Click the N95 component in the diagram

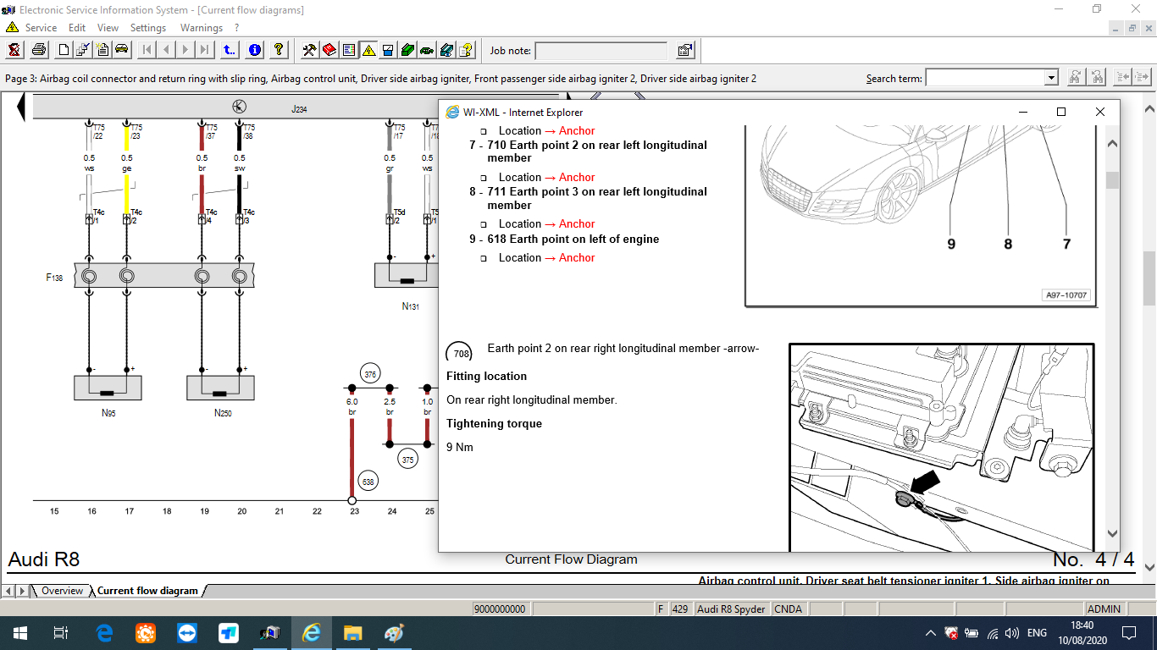click(x=108, y=388)
